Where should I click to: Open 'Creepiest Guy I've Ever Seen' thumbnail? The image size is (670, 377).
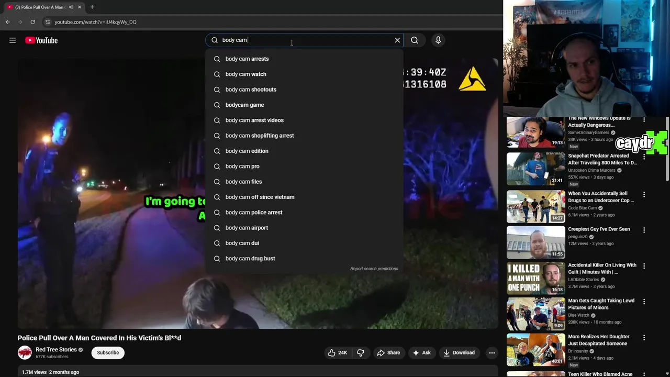[x=535, y=242]
